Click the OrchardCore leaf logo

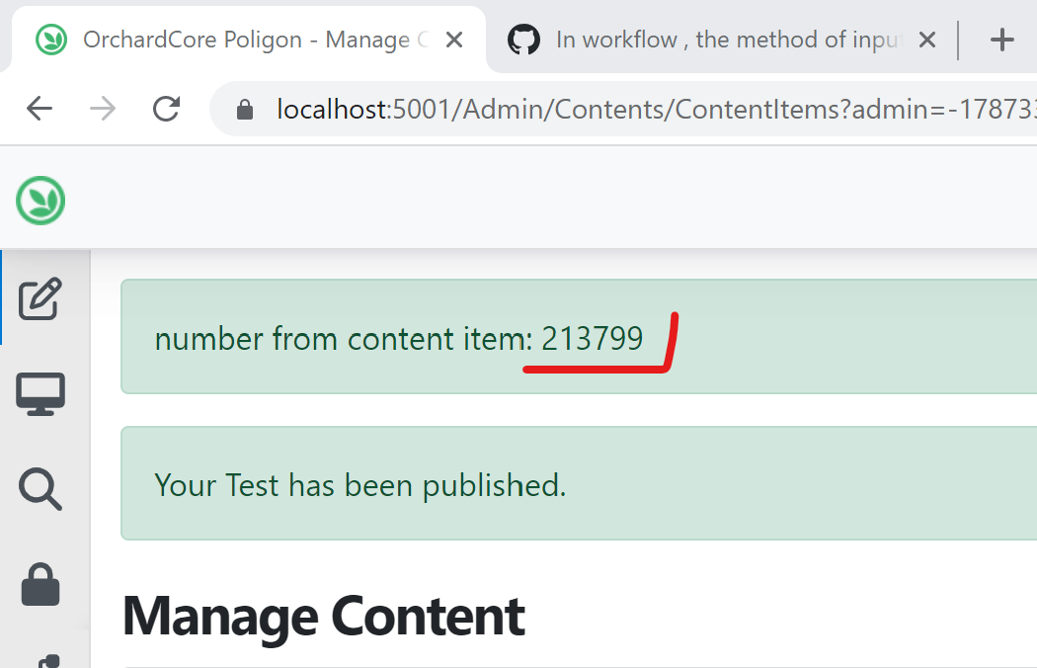(x=40, y=200)
